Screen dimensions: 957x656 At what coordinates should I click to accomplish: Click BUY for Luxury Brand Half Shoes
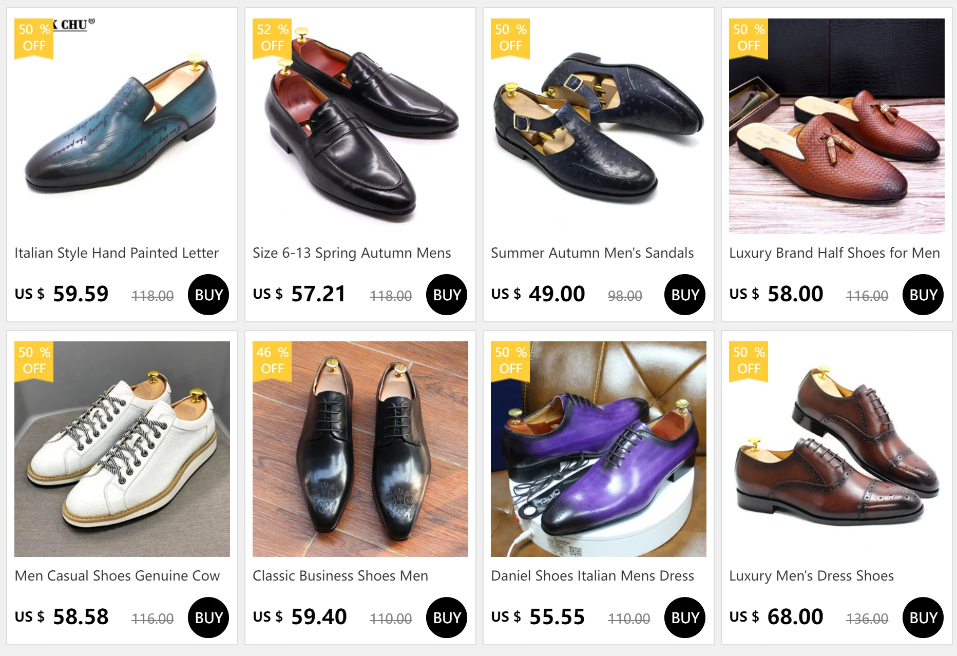(x=923, y=295)
